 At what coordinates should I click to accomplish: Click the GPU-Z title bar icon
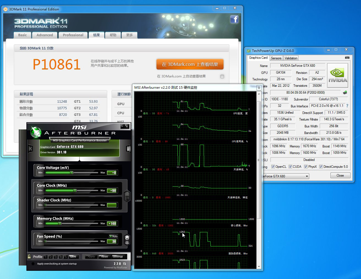(x=249, y=51)
